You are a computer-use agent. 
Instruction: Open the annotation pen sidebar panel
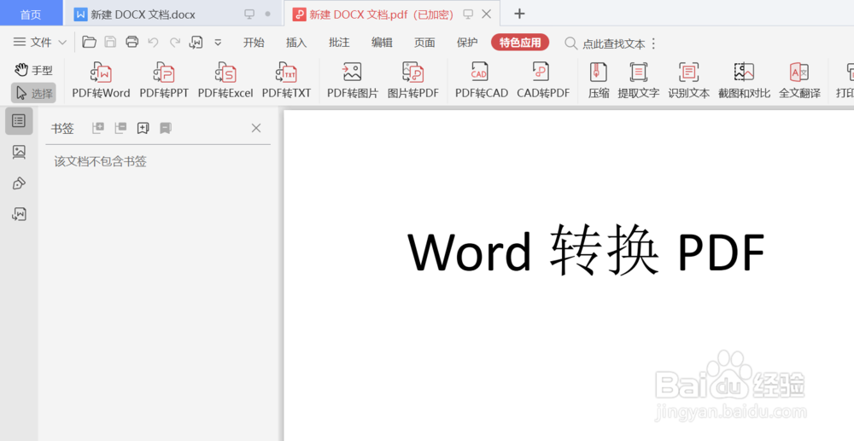click(19, 183)
